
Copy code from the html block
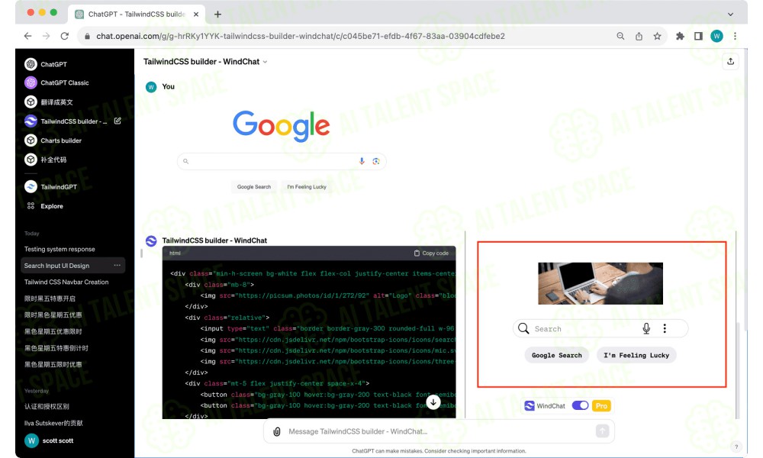click(x=431, y=253)
